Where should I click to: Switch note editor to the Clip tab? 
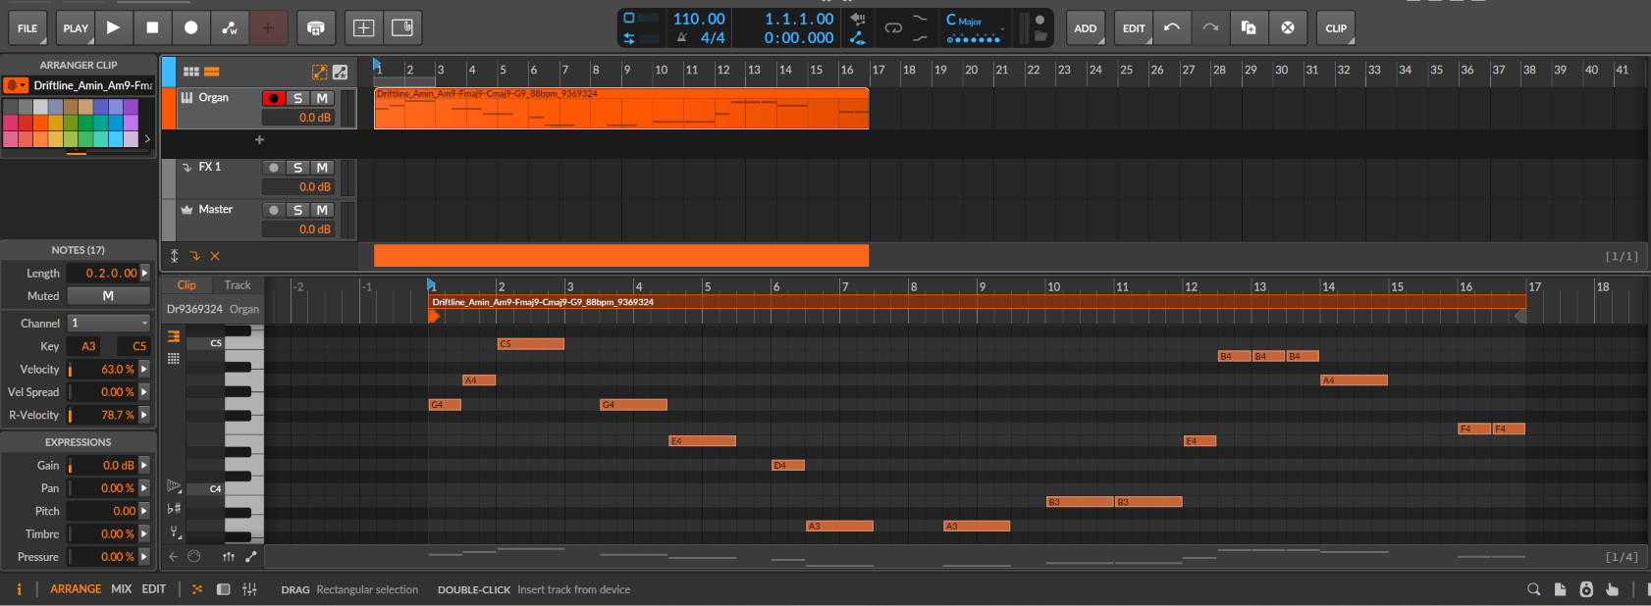pyautogui.click(x=186, y=285)
